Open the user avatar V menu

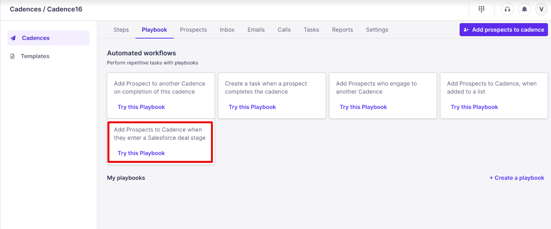[x=541, y=9]
